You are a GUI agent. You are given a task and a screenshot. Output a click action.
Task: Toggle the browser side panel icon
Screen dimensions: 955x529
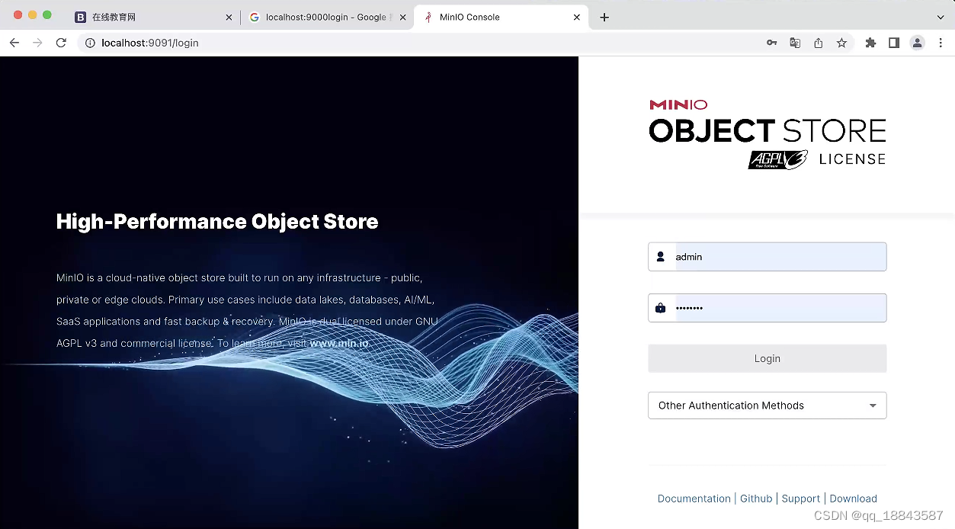click(894, 43)
